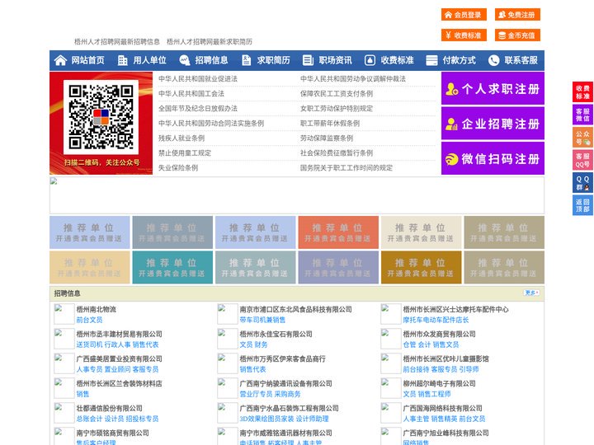This screenshot has height=445, width=594.
Task: Click the orange 收费标准 top button
Action: [464, 35]
